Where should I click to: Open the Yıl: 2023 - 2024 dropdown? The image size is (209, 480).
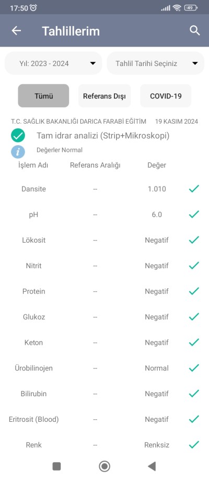pos(53,63)
